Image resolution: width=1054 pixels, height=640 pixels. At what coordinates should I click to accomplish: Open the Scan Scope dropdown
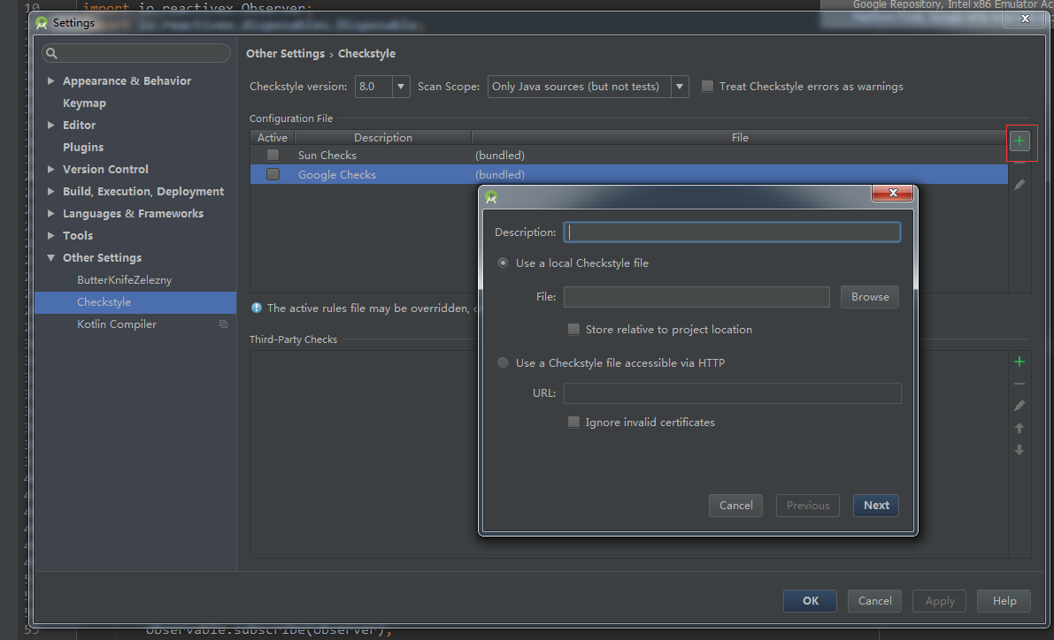click(x=680, y=87)
